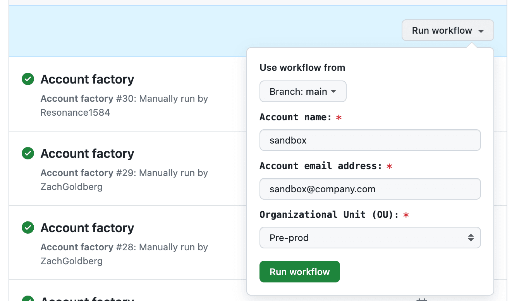Click the Account email address input field
This screenshot has height=301, width=512.
[x=370, y=189]
